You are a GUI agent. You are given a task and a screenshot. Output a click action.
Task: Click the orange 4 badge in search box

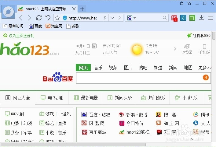click(206, 78)
